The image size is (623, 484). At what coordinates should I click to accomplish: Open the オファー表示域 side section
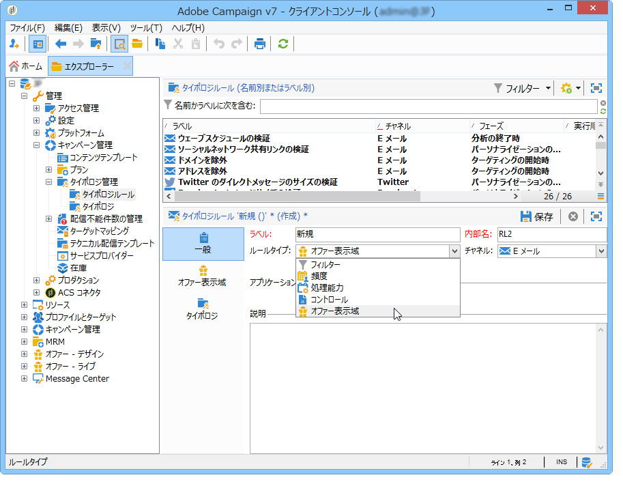point(203,276)
